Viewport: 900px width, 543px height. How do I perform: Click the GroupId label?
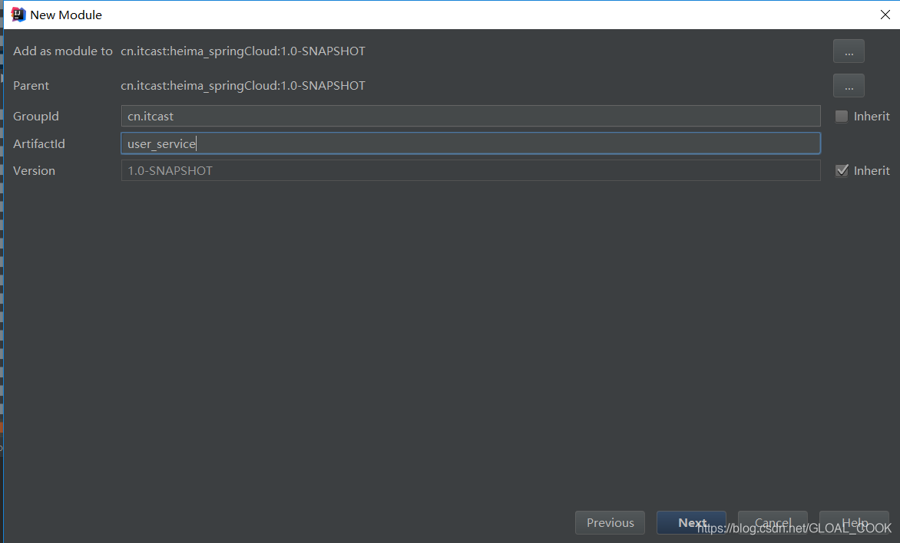35,117
